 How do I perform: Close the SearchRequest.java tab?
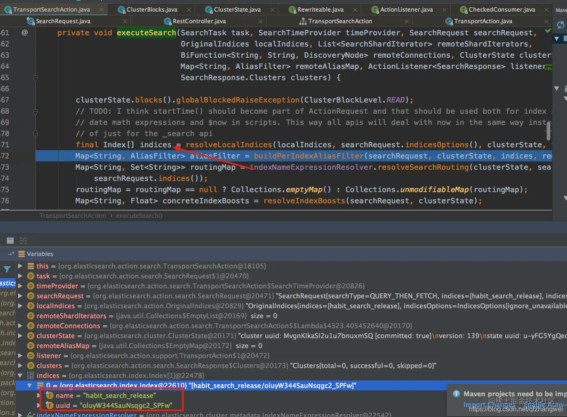click(125, 21)
